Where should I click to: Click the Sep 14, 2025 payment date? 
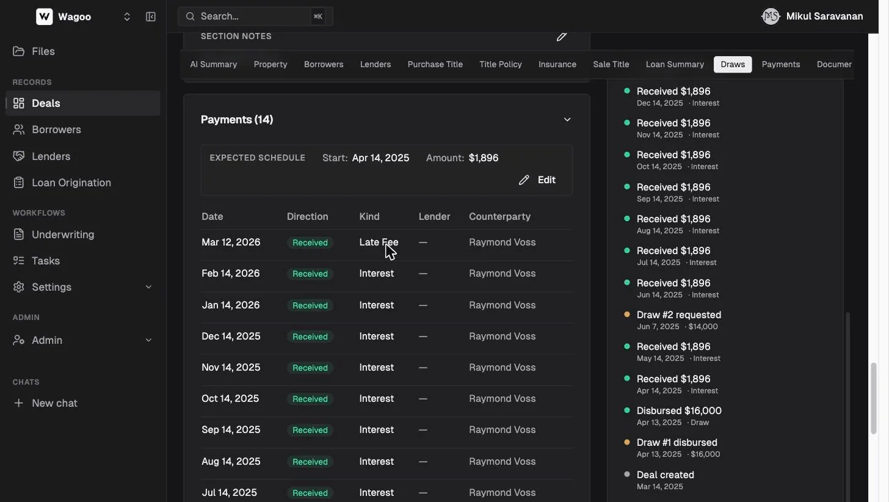231,430
